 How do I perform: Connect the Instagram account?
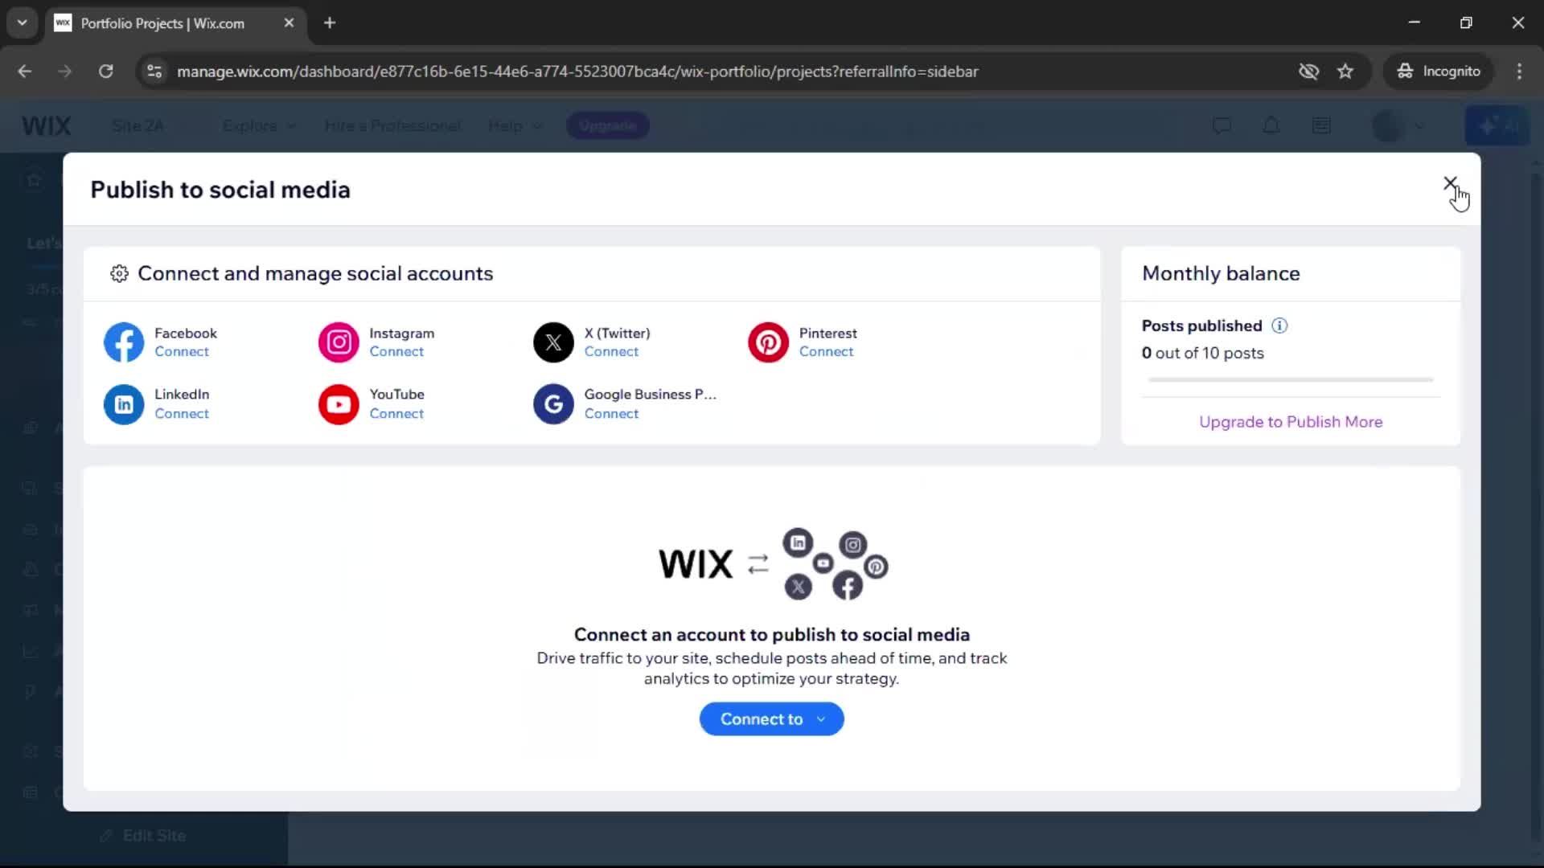[396, 352]
